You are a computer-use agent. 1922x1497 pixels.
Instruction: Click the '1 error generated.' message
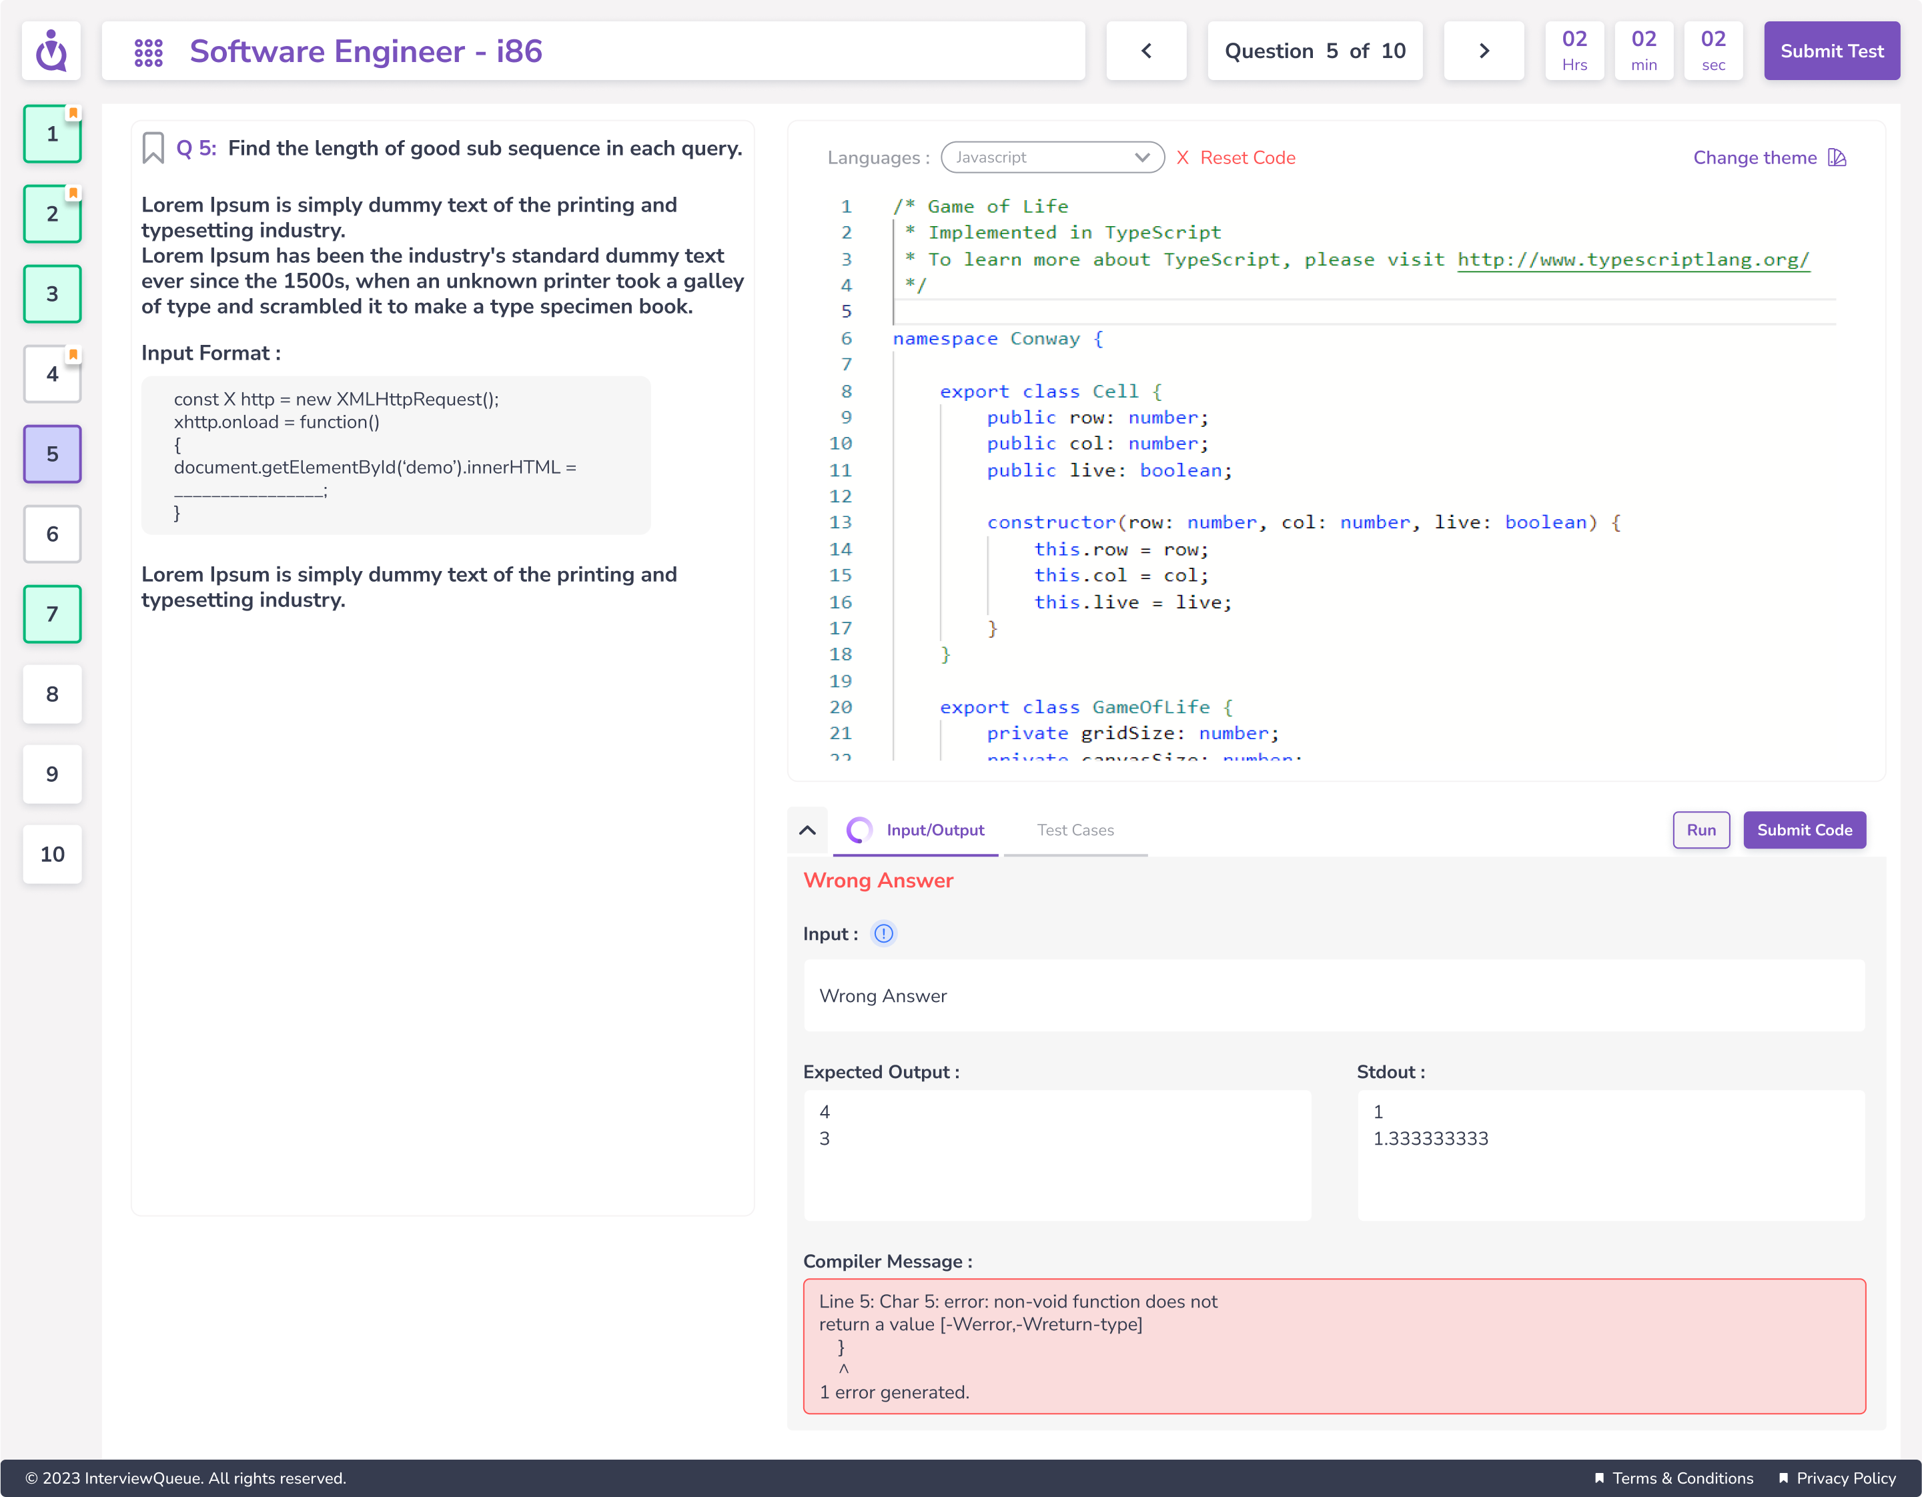[894, 1393]
